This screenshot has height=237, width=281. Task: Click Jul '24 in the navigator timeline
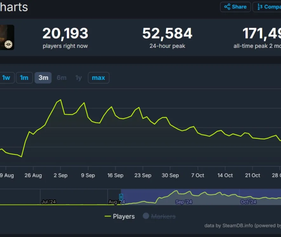point(48,202)
